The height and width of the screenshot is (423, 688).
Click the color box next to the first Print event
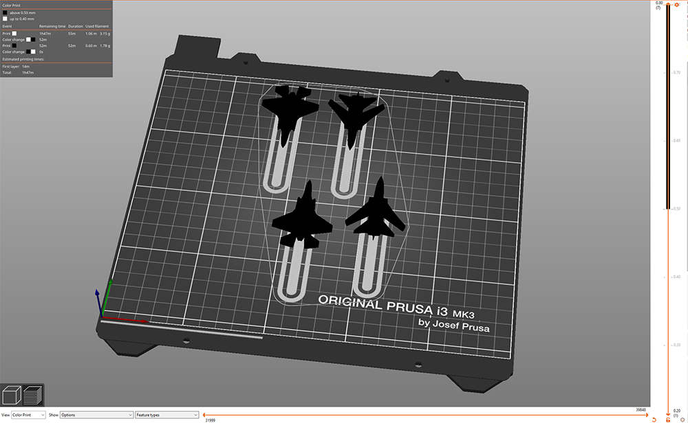click(x=13, y=33)
